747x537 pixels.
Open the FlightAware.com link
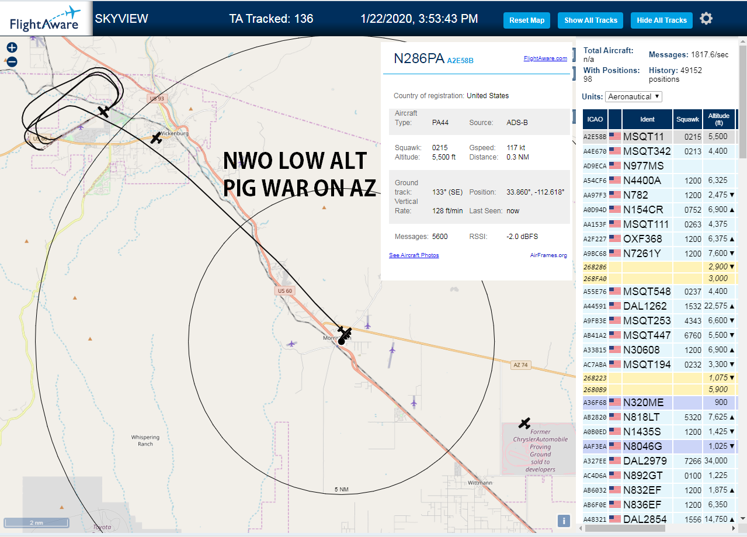tap(546, 58)
